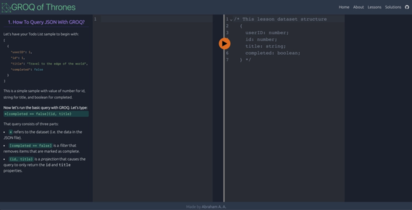Click the GROQ of Thrones logo icon

pyautogui.click(x=6, y=7)
